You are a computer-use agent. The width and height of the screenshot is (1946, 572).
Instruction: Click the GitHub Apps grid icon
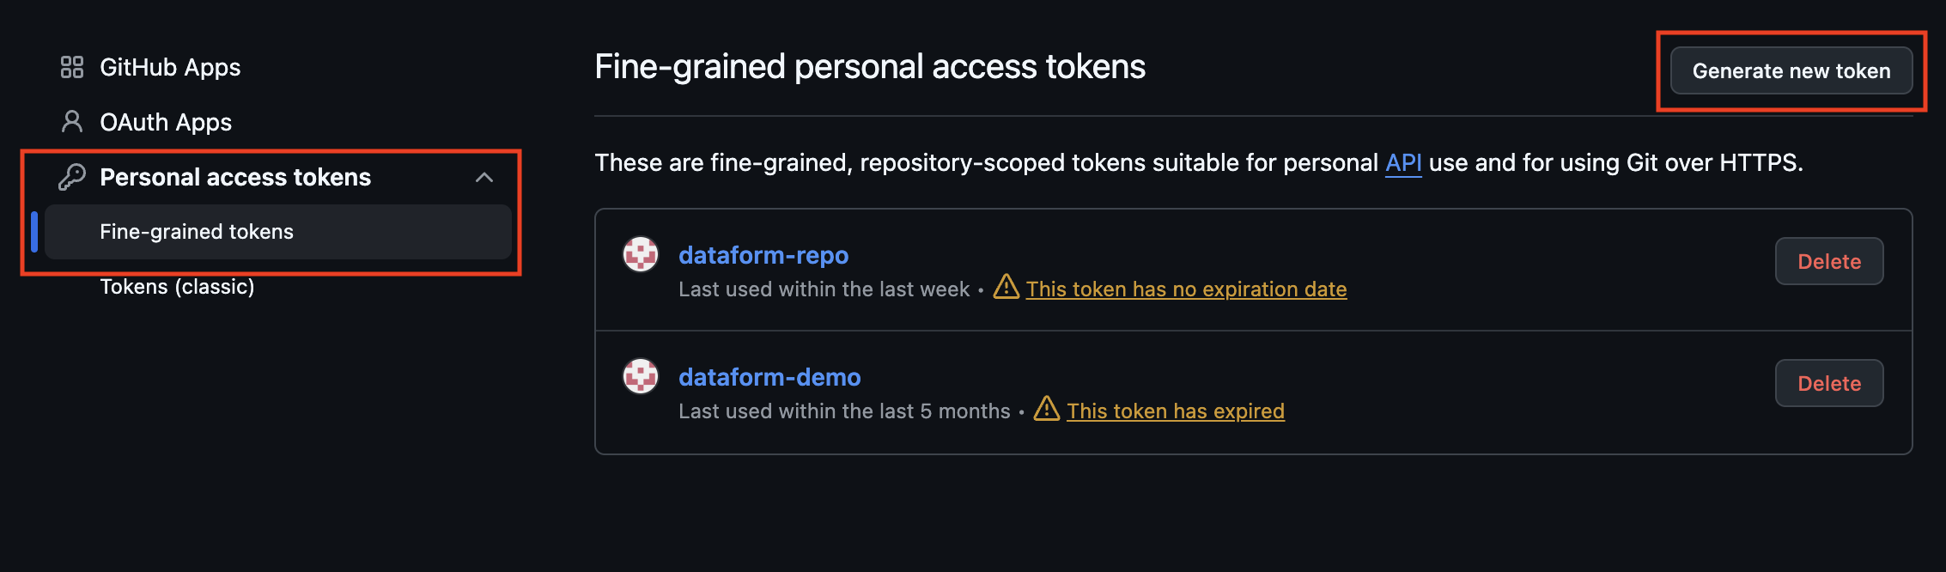(x=72, y=67)
